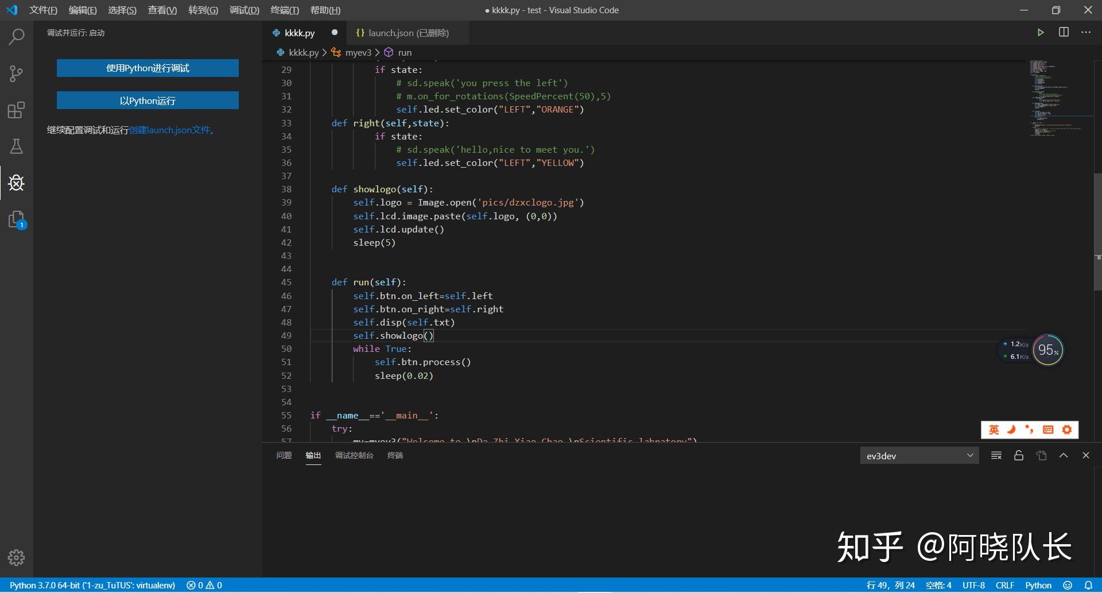Image resolution: width=1102 pixels, height=593 pixels.
Task: Open the Testing flask view
Action: tap(15, 146)
